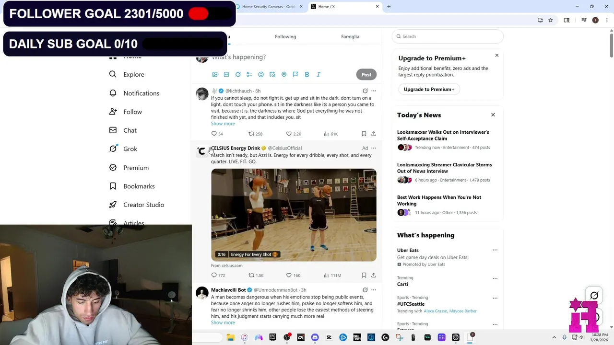614x345 pixels.
Task: Reply to the @lichthauch post
Action: 214,134
